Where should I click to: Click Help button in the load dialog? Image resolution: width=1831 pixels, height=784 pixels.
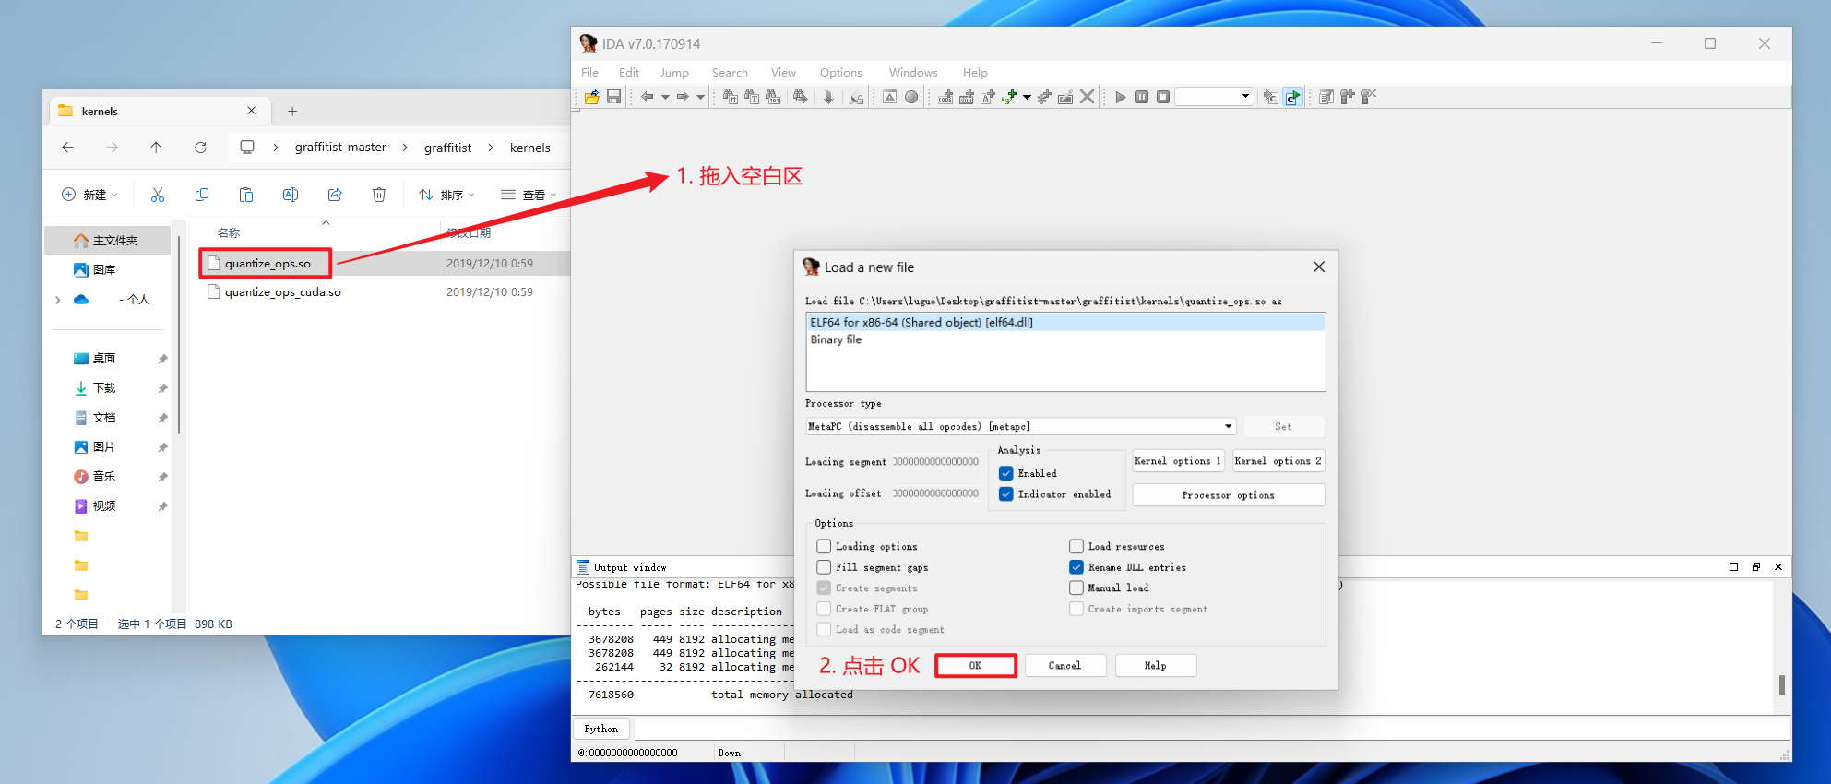1156,666
